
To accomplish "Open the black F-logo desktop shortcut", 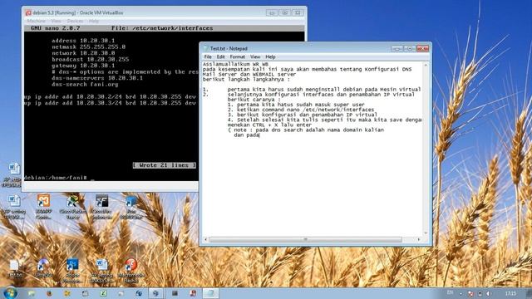I will tap(101, 207).
